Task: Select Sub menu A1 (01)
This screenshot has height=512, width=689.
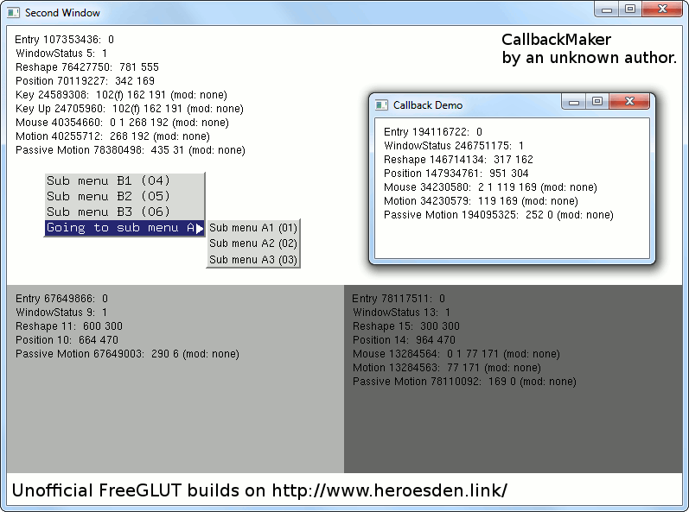Action: tap(253, 228)
